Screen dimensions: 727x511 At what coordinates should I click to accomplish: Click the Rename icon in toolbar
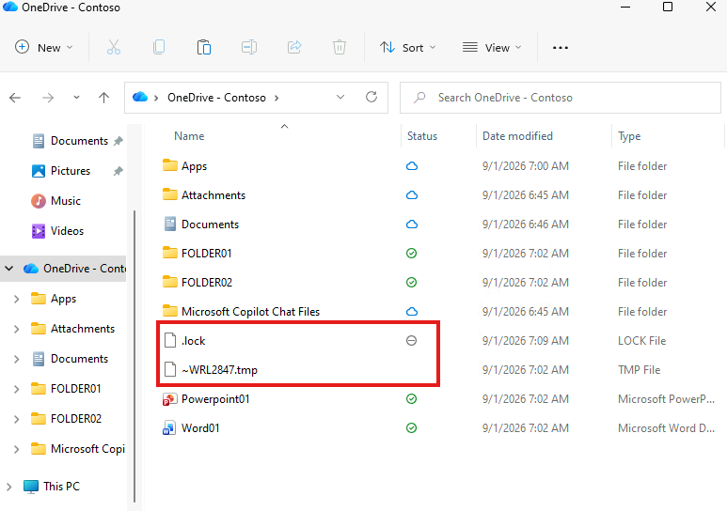coord(249,47)
